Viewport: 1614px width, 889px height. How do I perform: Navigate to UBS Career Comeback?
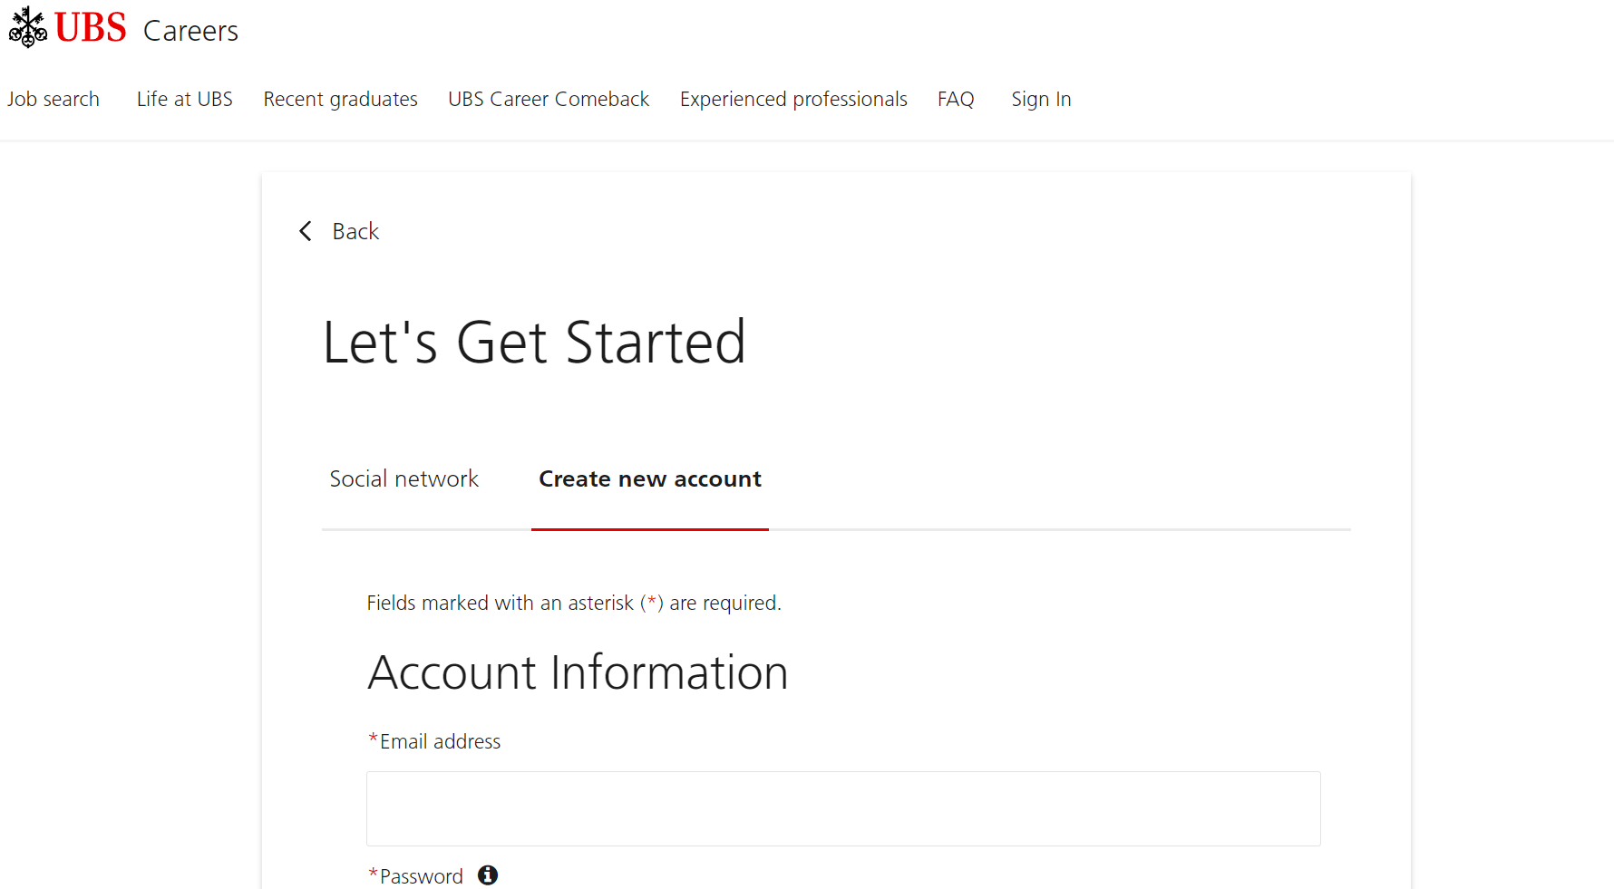549,99
